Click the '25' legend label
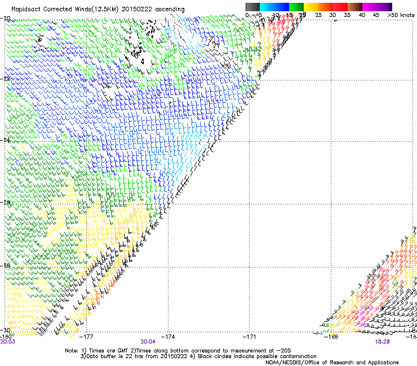This screenshot has height=366, width=417. click(318, 15)
